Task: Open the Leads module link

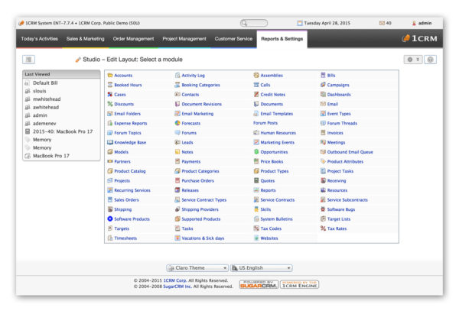Action: (187, 142)
